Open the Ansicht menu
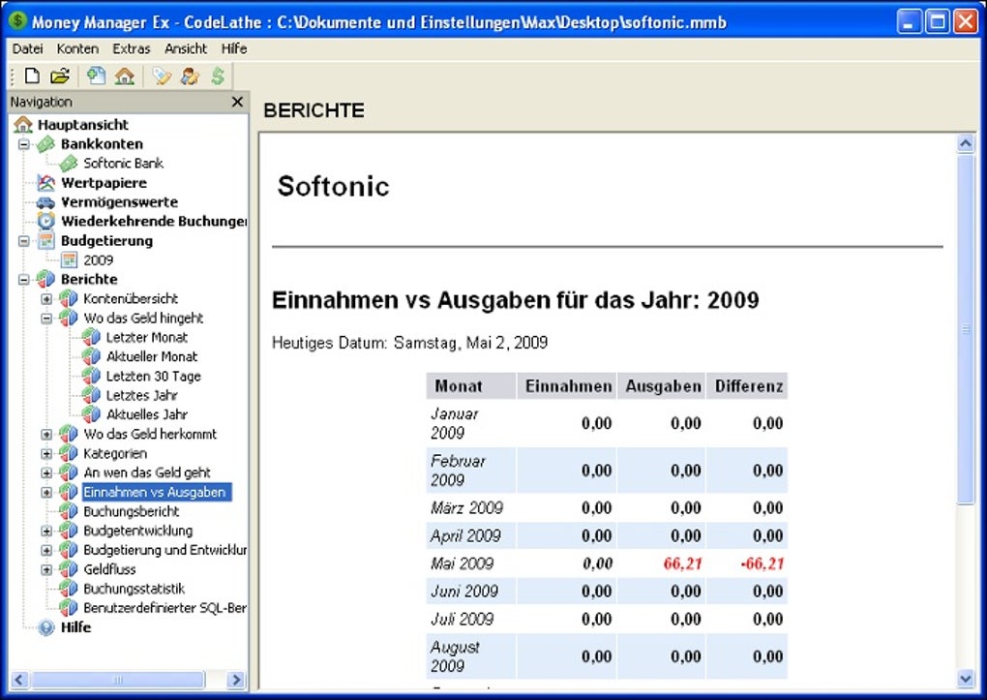 [x=186, y=48]
